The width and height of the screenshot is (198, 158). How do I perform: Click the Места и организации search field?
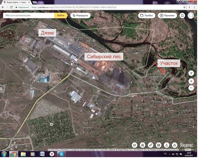28,15
